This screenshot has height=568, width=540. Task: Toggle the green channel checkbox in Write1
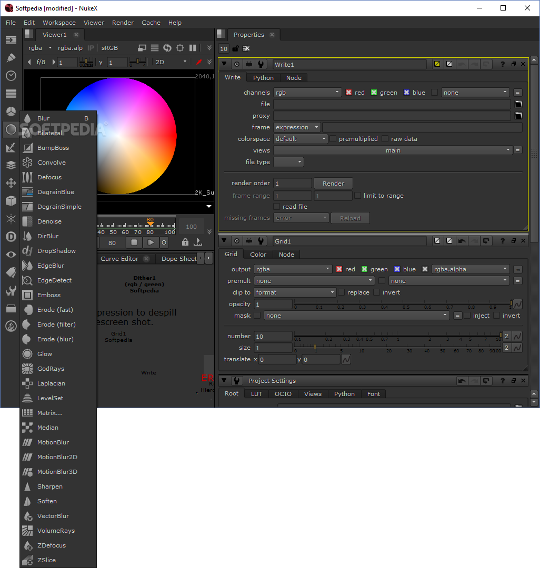coord(374,93)
